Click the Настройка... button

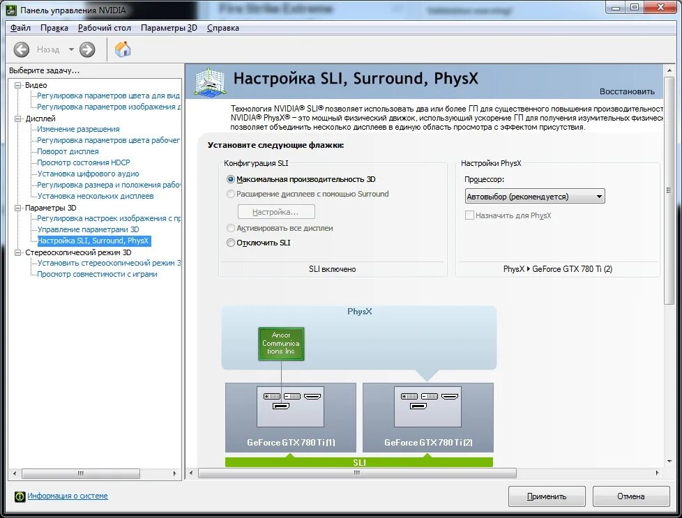275,212
